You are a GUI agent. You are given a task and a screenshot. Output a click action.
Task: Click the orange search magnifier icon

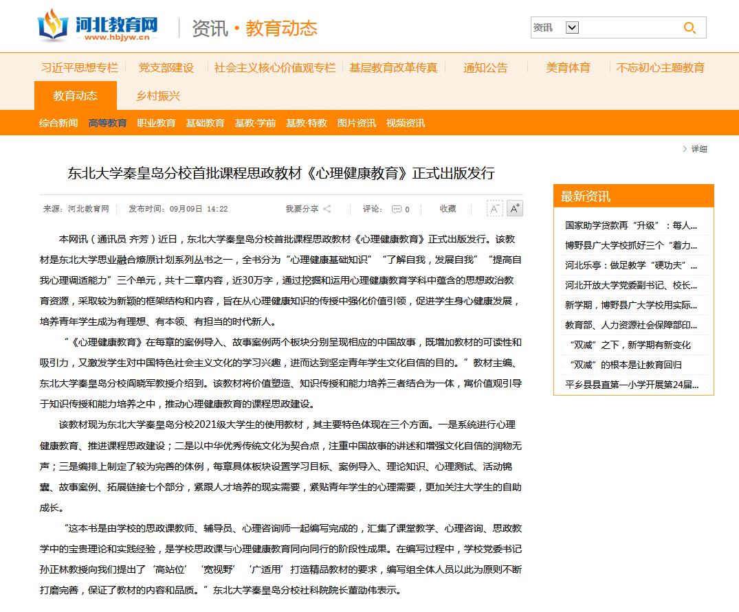690,27
